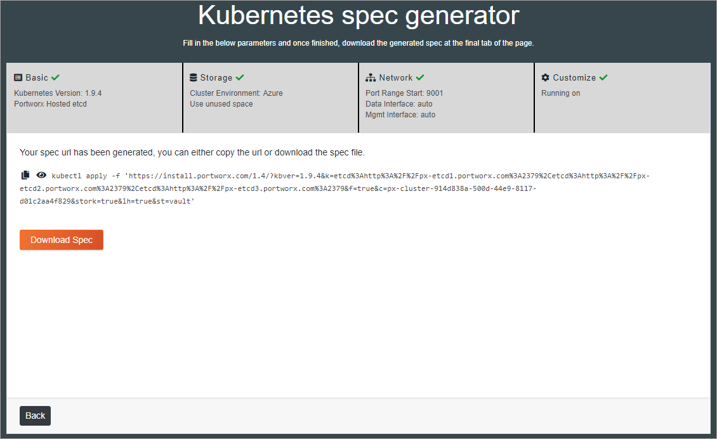Download the generated spec file

(x=62, y=240)
